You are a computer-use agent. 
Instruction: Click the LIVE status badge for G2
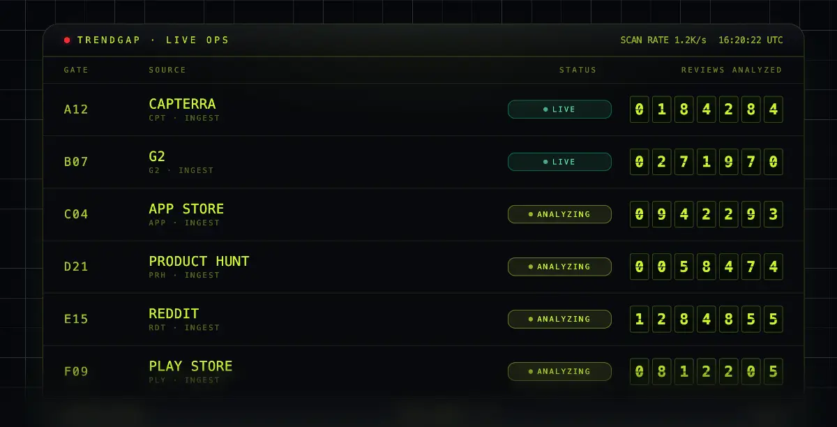coord(559,162)
